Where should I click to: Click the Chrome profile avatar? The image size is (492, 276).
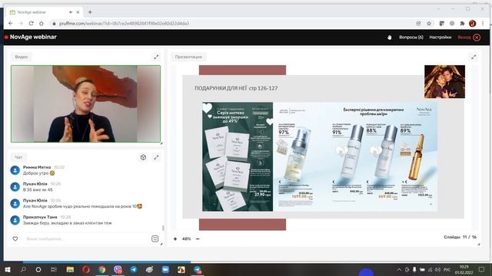473,24
